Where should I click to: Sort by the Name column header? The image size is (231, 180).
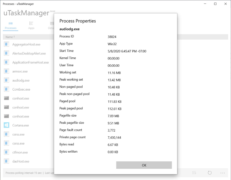pos(10,37)
